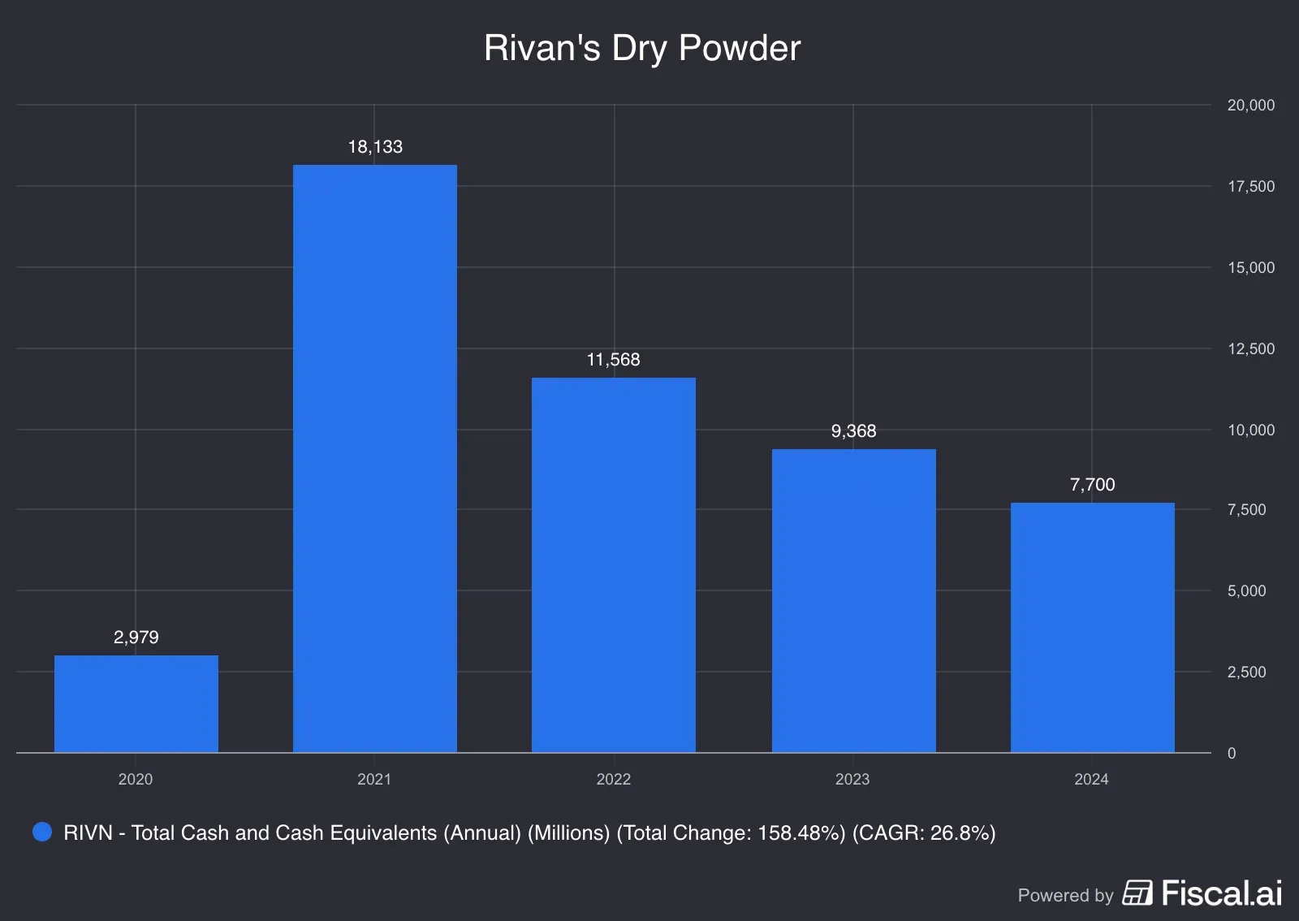
Task: Click the 'Powered by' text
Action: [x=1066, y=897]
